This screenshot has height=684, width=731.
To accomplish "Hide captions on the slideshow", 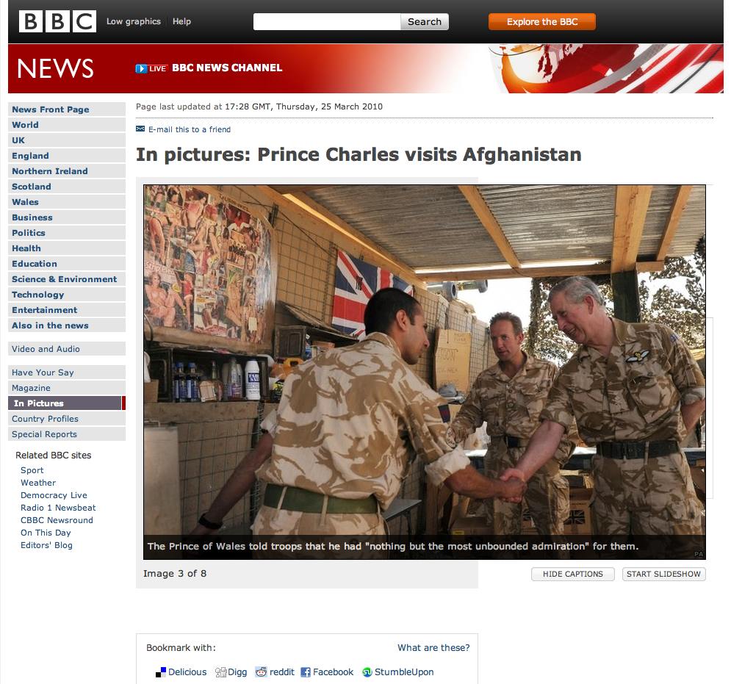I will (572, 574).
